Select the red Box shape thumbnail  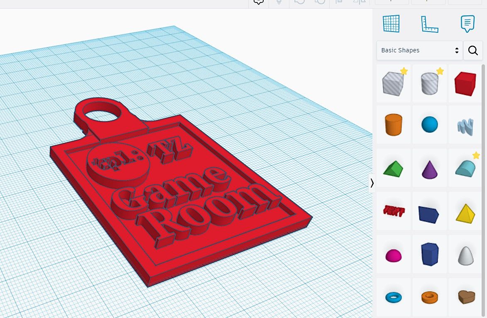click(465, 83)
